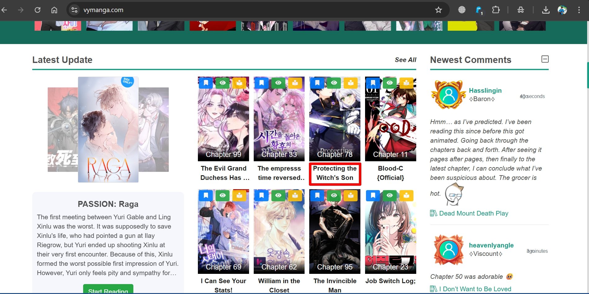The width and height of the screenshot is (589, 294).
Task: Bookmark Job Switch Log manga
Action: coord(373,195)
